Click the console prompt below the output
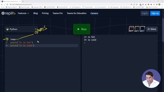This screenshot has width=164, height=92. pyautogui.click(x=85, y=43)
